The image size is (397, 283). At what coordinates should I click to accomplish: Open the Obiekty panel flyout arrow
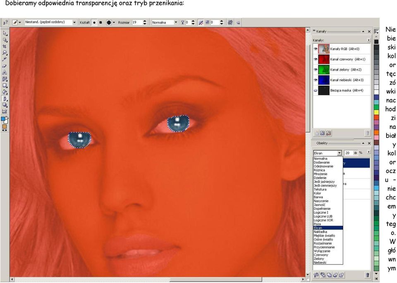point(368,152)
